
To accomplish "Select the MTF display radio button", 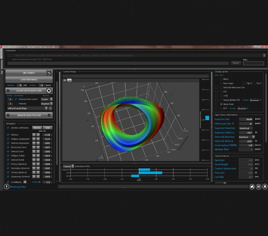I will point(221,108).
